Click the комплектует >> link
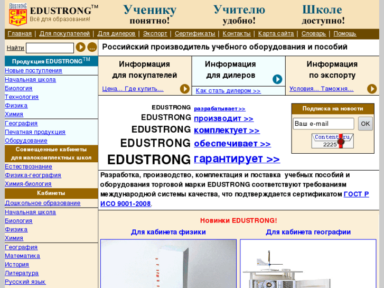The width and height of the screenshot is (384, 288). 227,131
